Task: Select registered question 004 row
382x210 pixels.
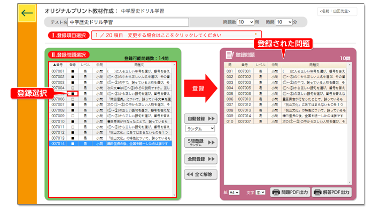Action: point(285,88)
